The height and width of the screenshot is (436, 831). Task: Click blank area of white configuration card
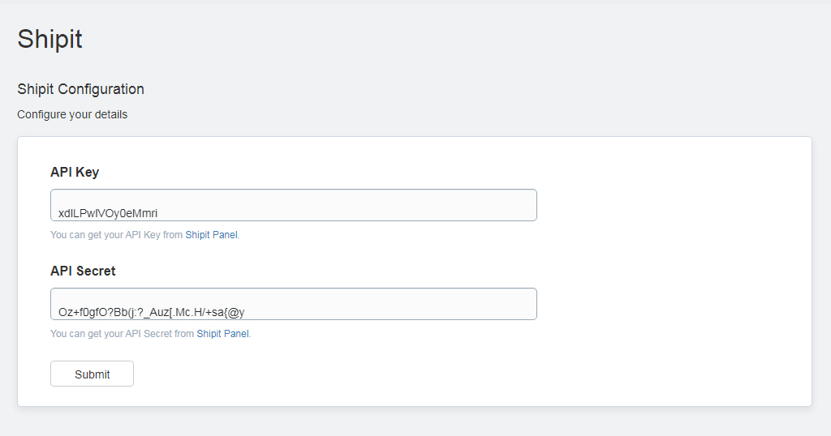[673, 270]
